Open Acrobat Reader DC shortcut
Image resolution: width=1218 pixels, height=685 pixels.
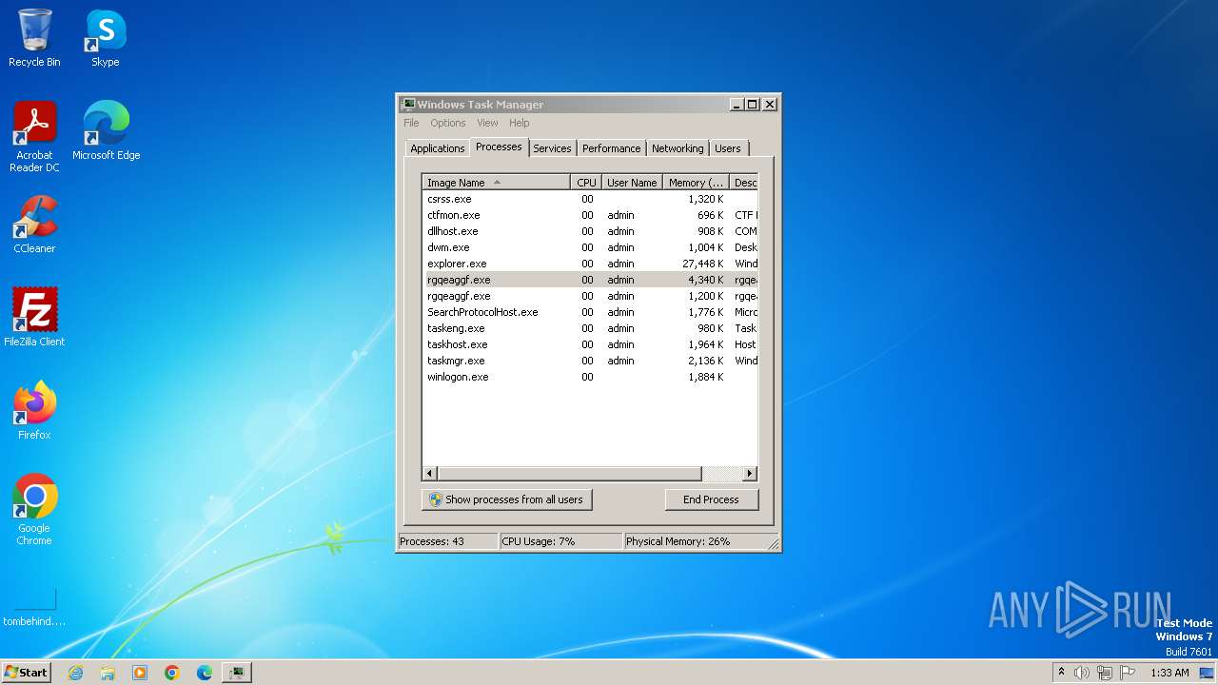click(x=34, y=137)
